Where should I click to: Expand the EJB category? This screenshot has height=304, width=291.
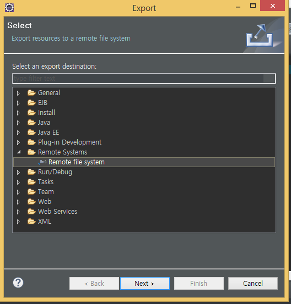click(x=18, y=103)
